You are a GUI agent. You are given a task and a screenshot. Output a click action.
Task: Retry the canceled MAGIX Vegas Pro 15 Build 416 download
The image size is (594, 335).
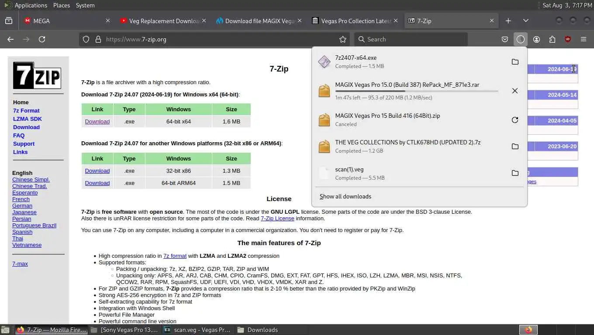coord(515,120)
